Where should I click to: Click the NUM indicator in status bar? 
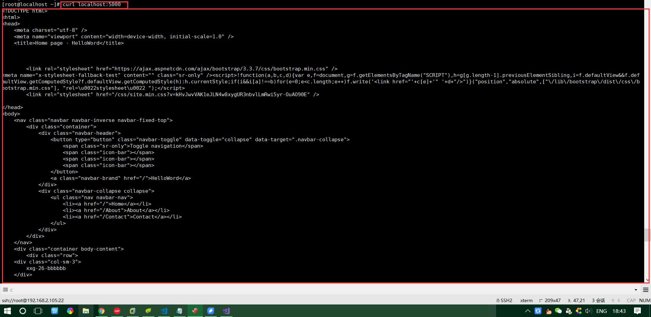645,300
